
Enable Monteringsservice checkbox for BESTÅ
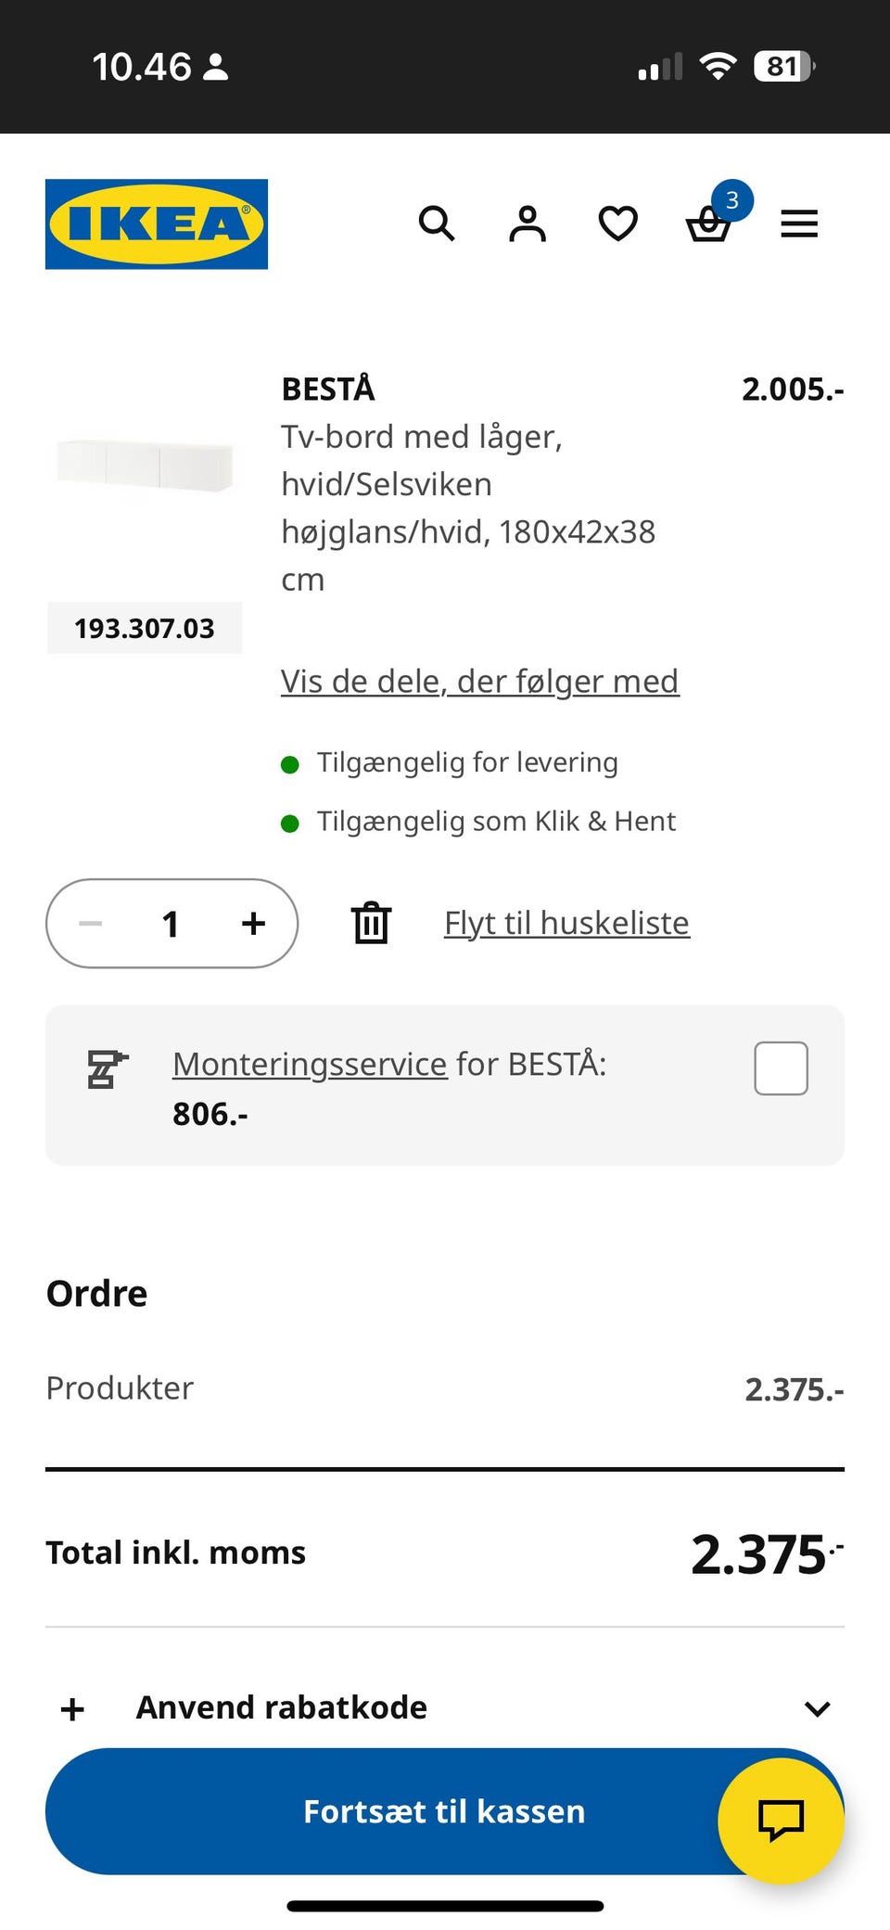(781, 1068)
